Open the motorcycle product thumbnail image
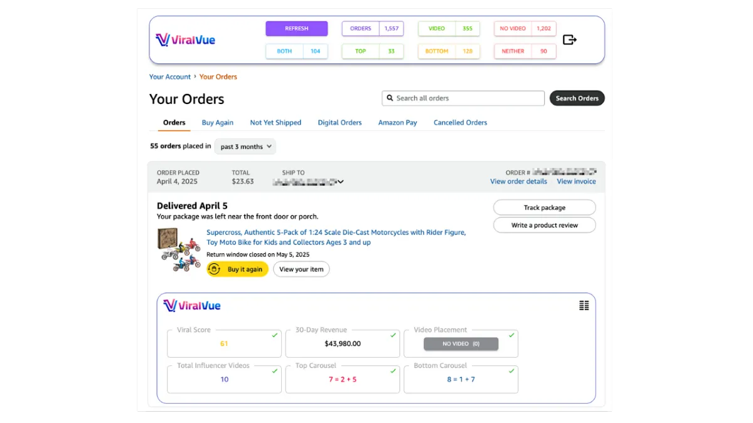Image resolution: width=753 pixels, height=423 pixels. pos(178,250)
